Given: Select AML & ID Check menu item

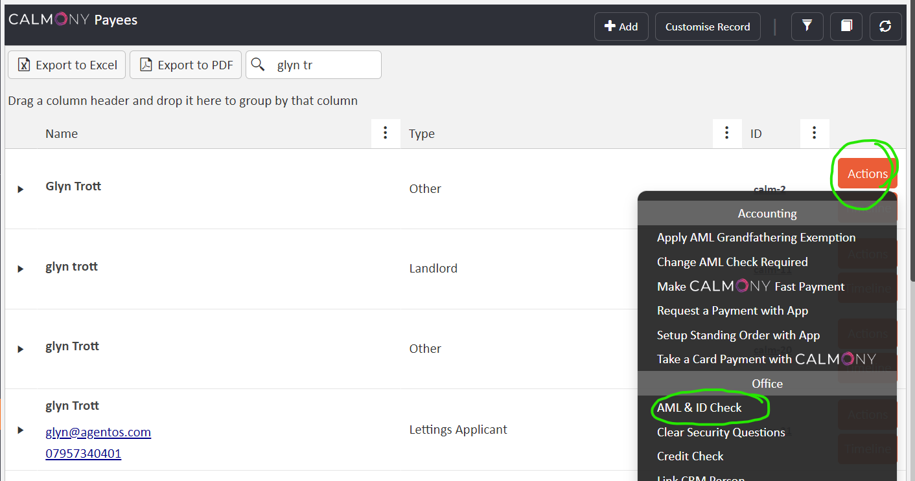Looking at the screenshot, I should point(699,408).
